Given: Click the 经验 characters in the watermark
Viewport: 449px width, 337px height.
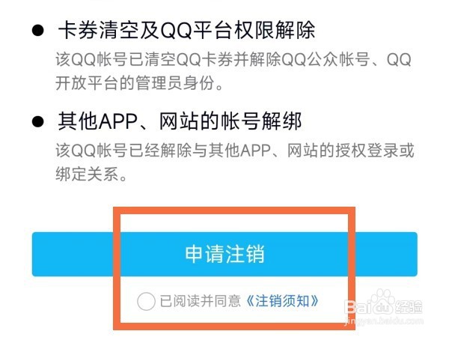Looking at the screenshot, I should coord(409,308).
